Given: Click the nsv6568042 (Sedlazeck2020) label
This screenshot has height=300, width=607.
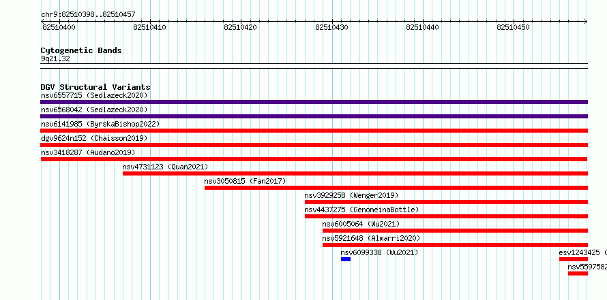Looking at the screenshot, I should [x=94, y=110].
